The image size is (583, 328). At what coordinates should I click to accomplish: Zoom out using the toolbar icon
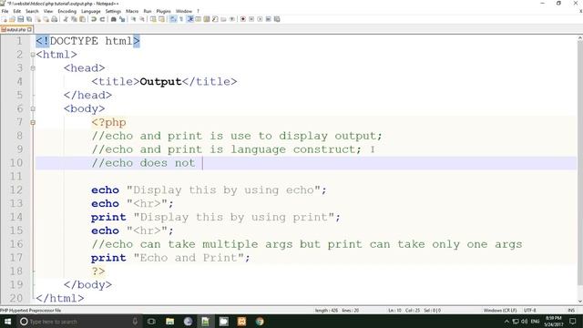point(142,19)
